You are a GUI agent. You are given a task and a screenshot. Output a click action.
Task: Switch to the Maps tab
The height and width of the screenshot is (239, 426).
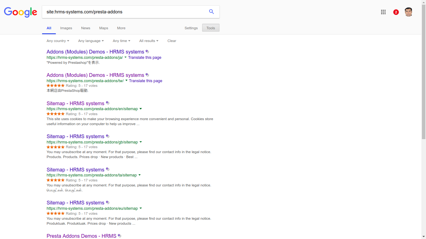click(104, 28)
